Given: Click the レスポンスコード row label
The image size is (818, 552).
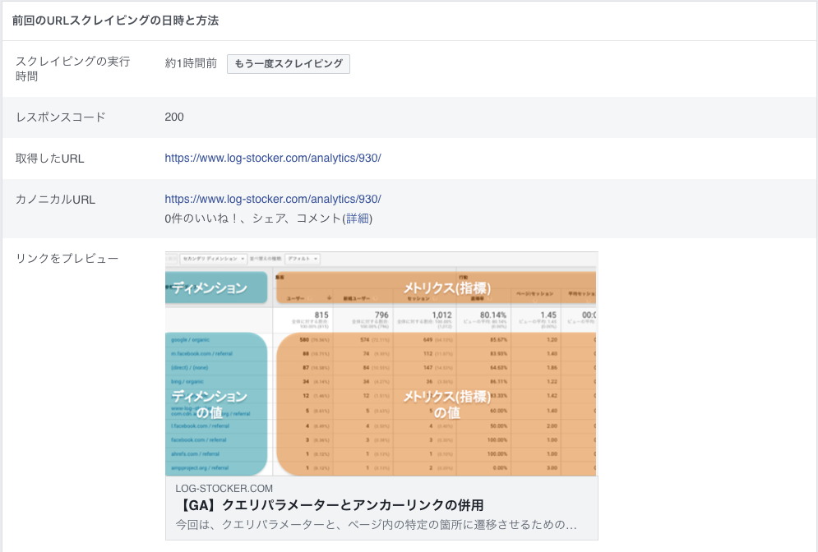Looking at the screenshot, I should [x=61, y=117].
